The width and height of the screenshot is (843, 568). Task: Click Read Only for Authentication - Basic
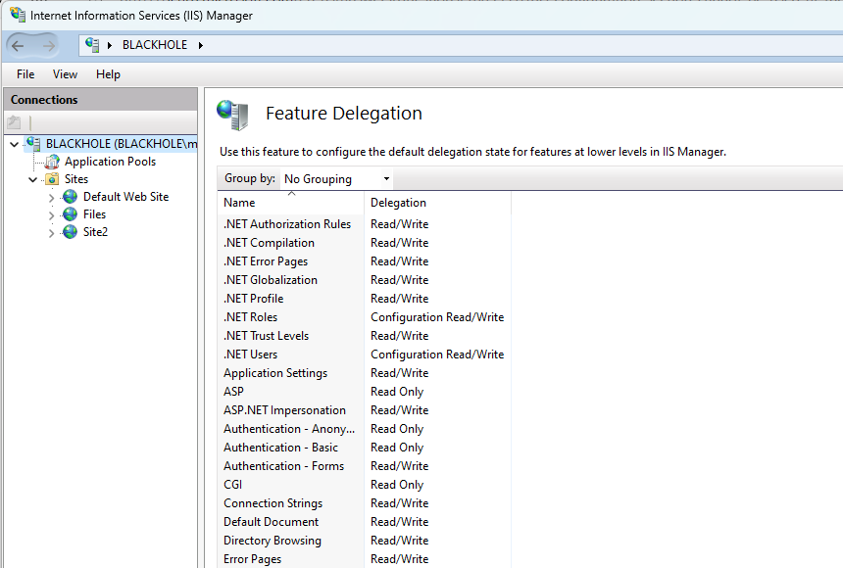click(x=397, y=448)
